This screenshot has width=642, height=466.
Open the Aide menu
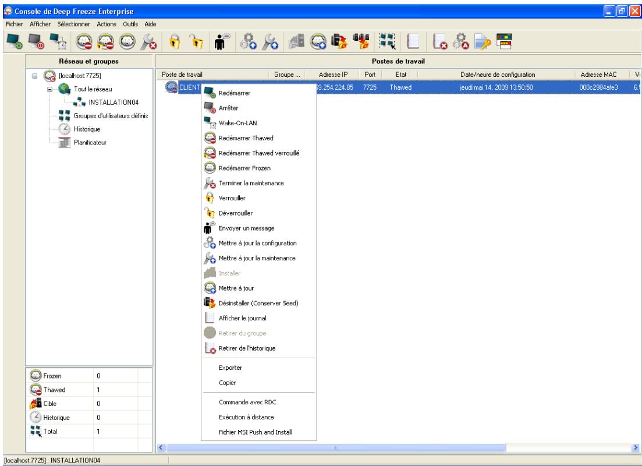(x=150, y=24)
